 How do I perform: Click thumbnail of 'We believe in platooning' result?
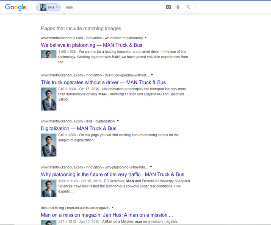tap(49, 54)
